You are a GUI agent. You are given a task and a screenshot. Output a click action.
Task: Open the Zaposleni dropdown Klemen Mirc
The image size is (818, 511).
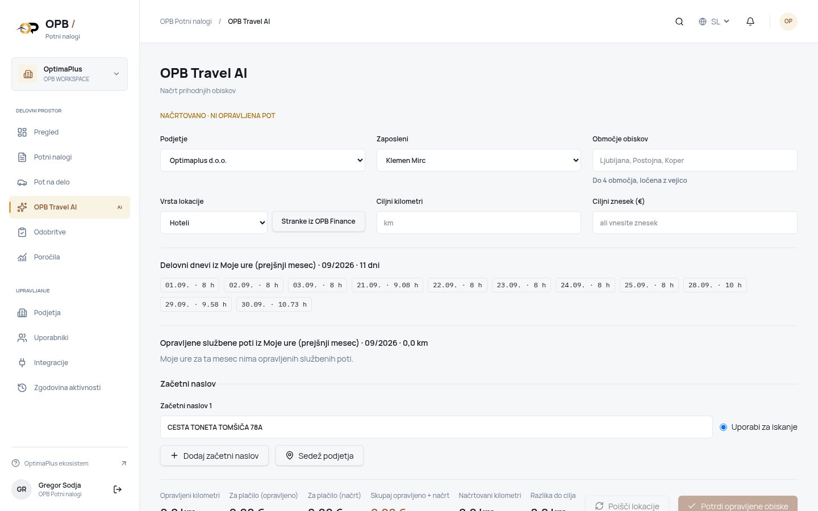478,160
